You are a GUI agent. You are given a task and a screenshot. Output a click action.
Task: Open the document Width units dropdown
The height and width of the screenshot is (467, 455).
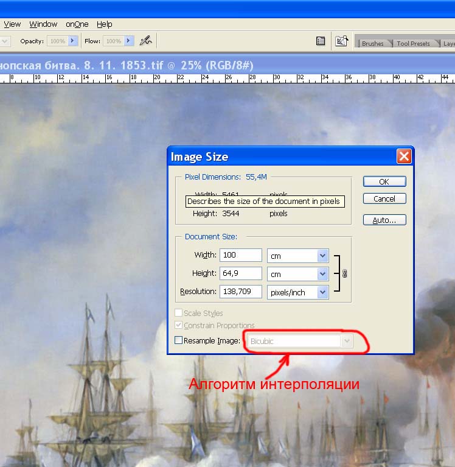coord(322,256)
